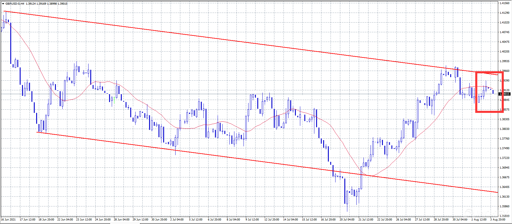Open the chart dropdown arrow beside GBPUSD-S
This screenshot has height=224, width=512.
(x=3, y=4)
